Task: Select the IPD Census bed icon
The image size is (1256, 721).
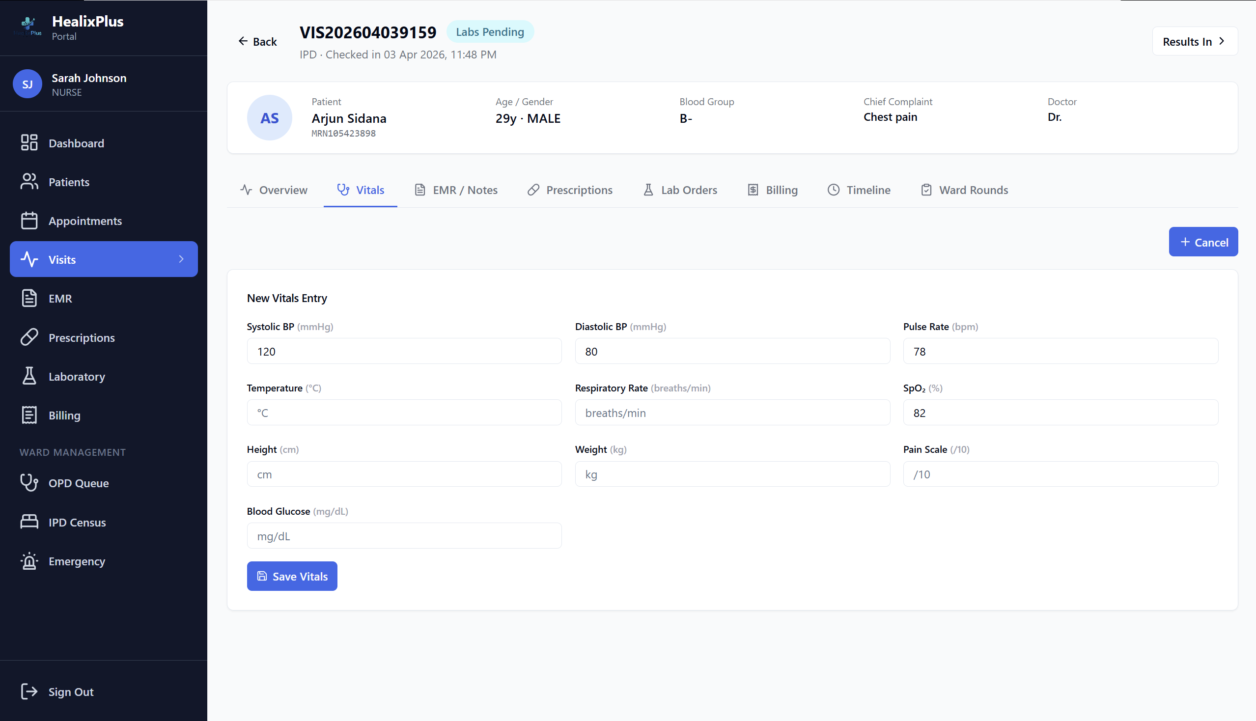Action: [28, 522]
